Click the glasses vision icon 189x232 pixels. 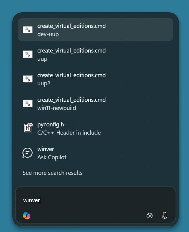point(150,215)
